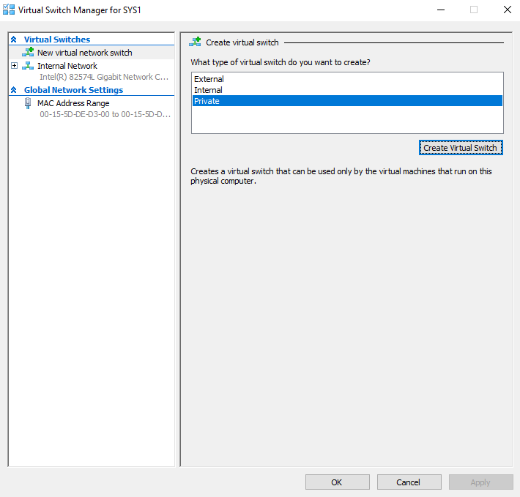Viewport: 520px width, 497px height.
Task: Click the New virtual network switch icon
Action: [x=28, y=52]
